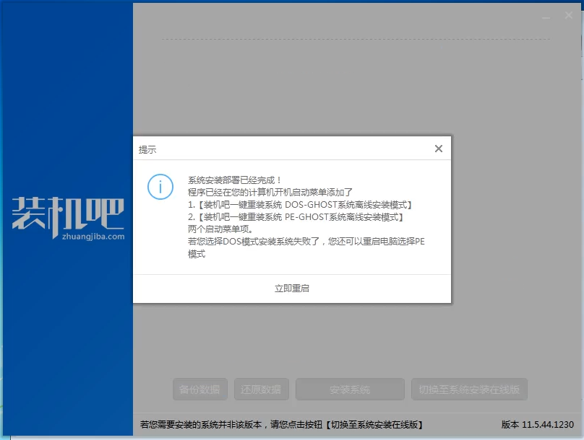Click the 提示 dialog title text
584x440 pixels.
(x=147, y=150)
